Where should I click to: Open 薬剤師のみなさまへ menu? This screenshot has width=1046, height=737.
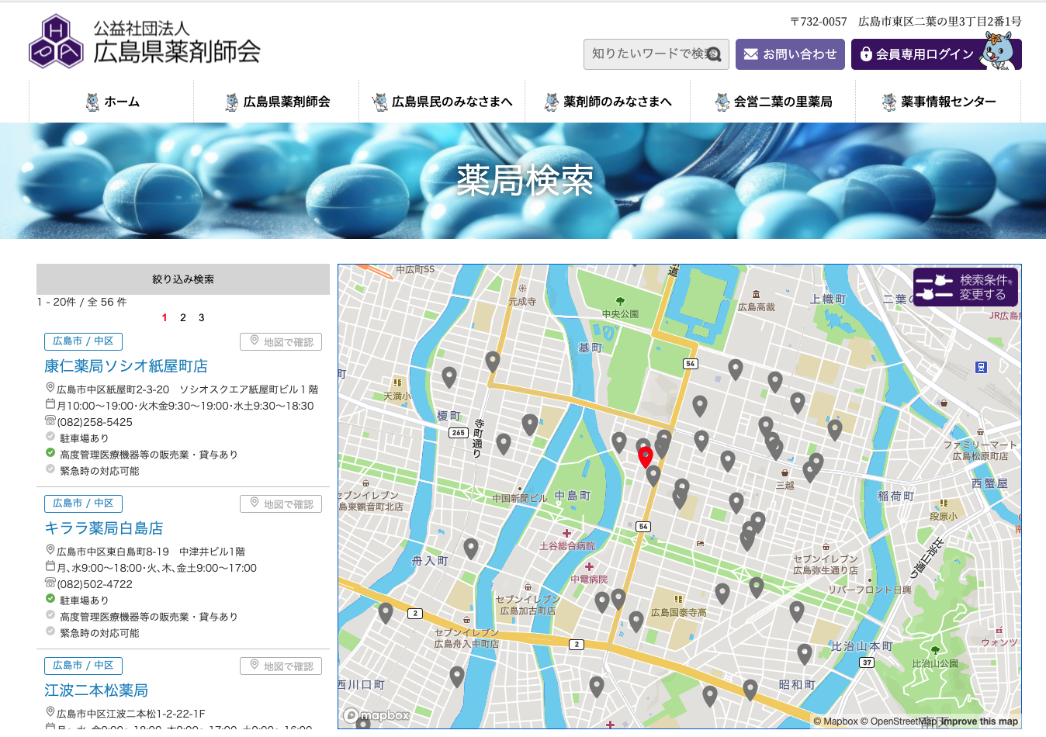tap(608, 102)
